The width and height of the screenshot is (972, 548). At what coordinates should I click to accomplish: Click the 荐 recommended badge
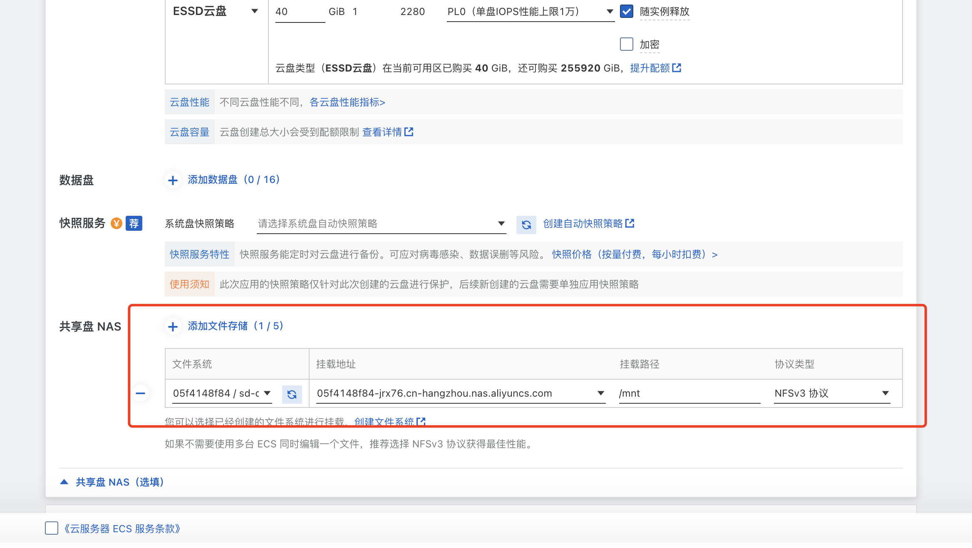tap(134, 223)
